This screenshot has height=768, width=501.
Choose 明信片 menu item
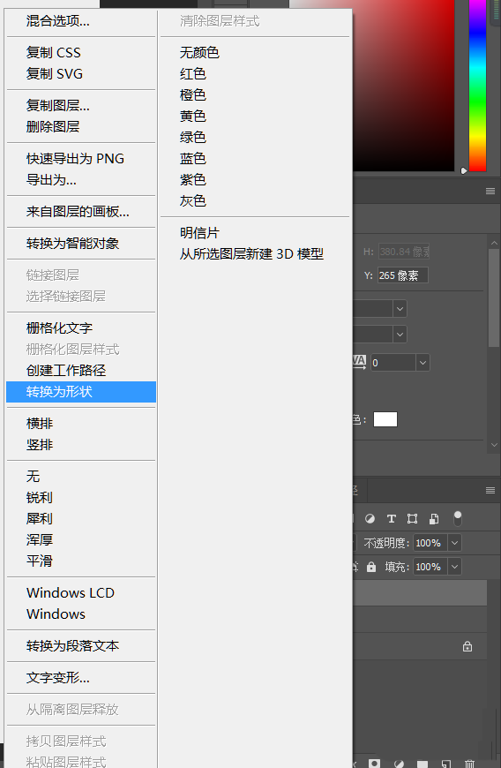pos(199,233)
